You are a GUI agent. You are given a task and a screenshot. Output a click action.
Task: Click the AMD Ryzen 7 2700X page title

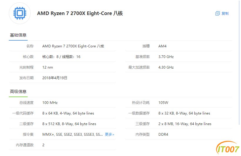pos(80,14)
